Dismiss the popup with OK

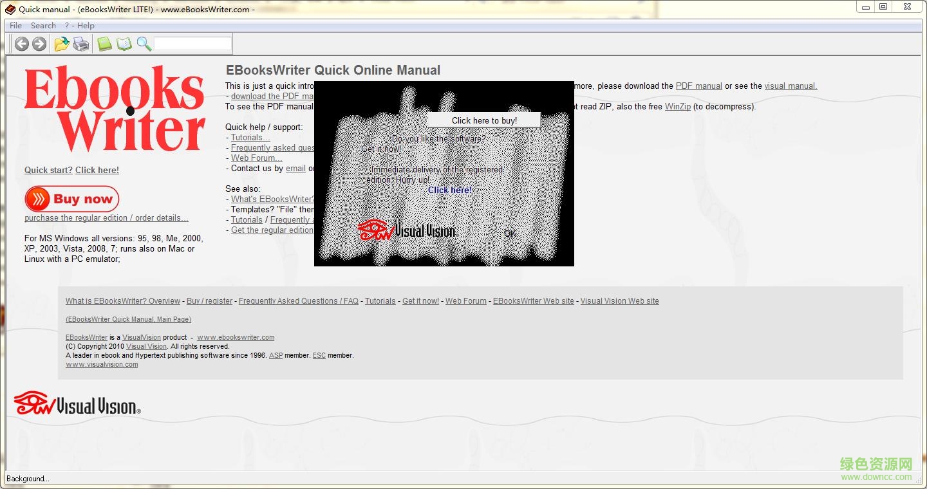pyautogui.click(x=510, y=234)
